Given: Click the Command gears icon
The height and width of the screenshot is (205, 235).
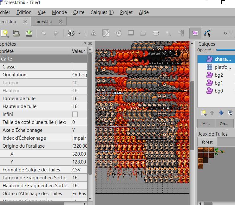Looking at the screenshot, I should tap(71, 33).
